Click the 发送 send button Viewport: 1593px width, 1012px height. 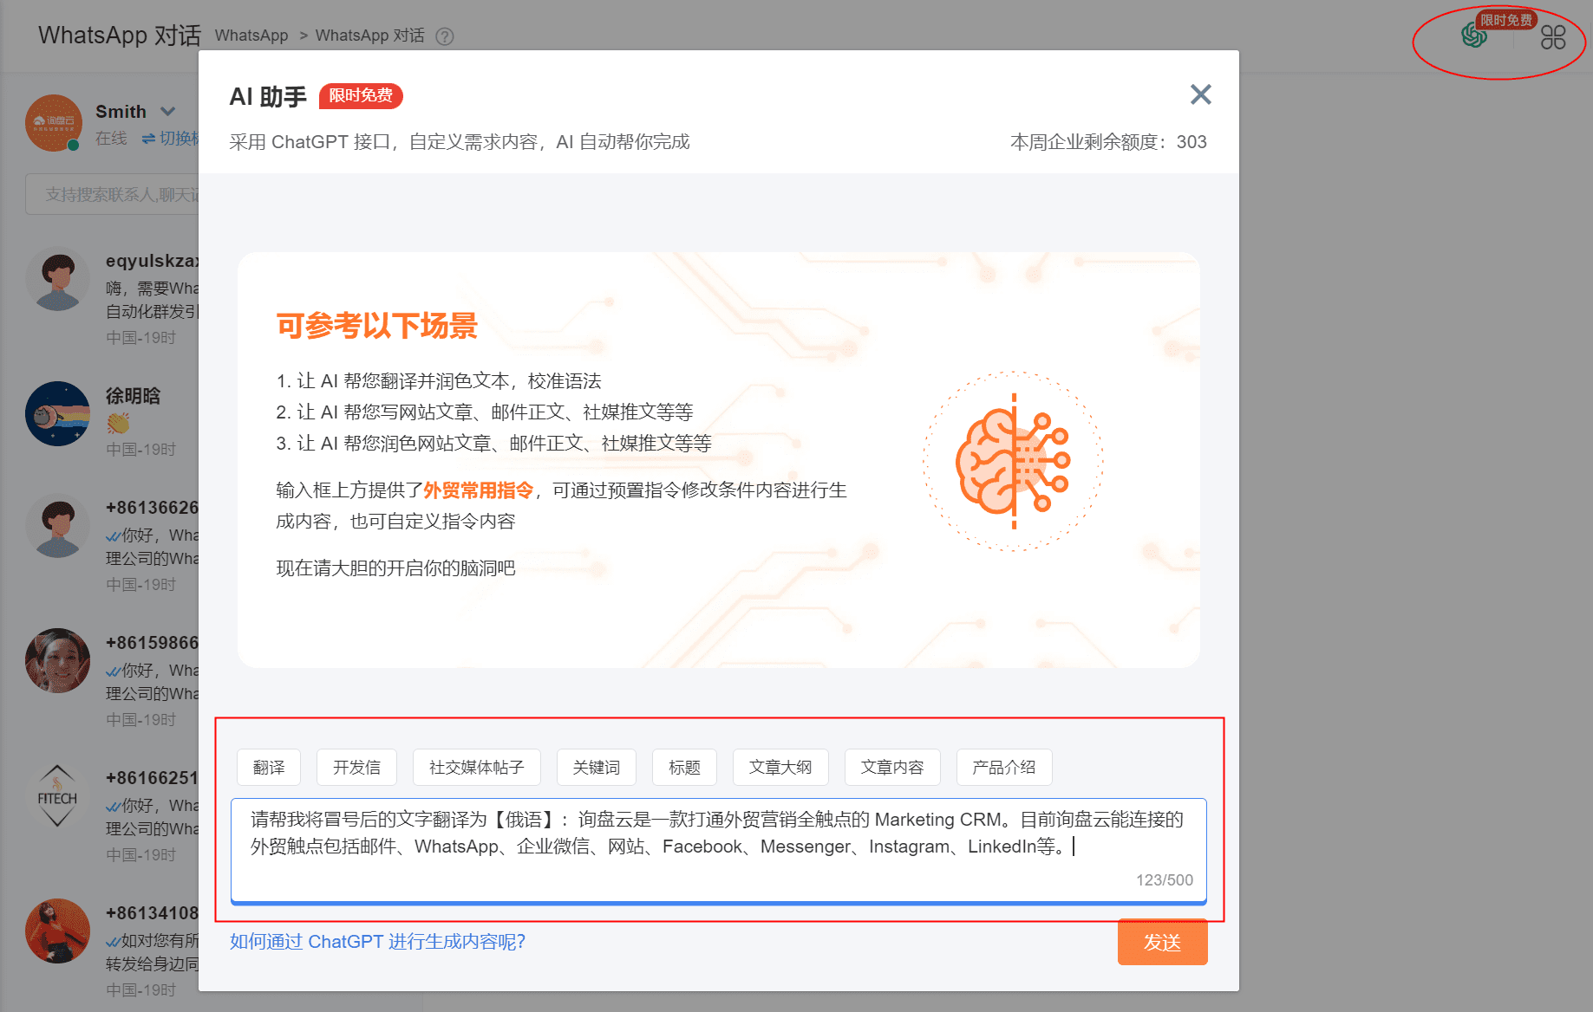pyautogui.click(x=1162, y=942)
